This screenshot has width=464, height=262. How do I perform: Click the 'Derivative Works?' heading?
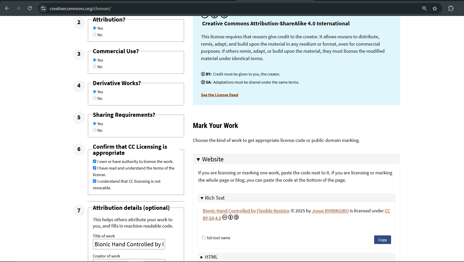tap(117, 83)
